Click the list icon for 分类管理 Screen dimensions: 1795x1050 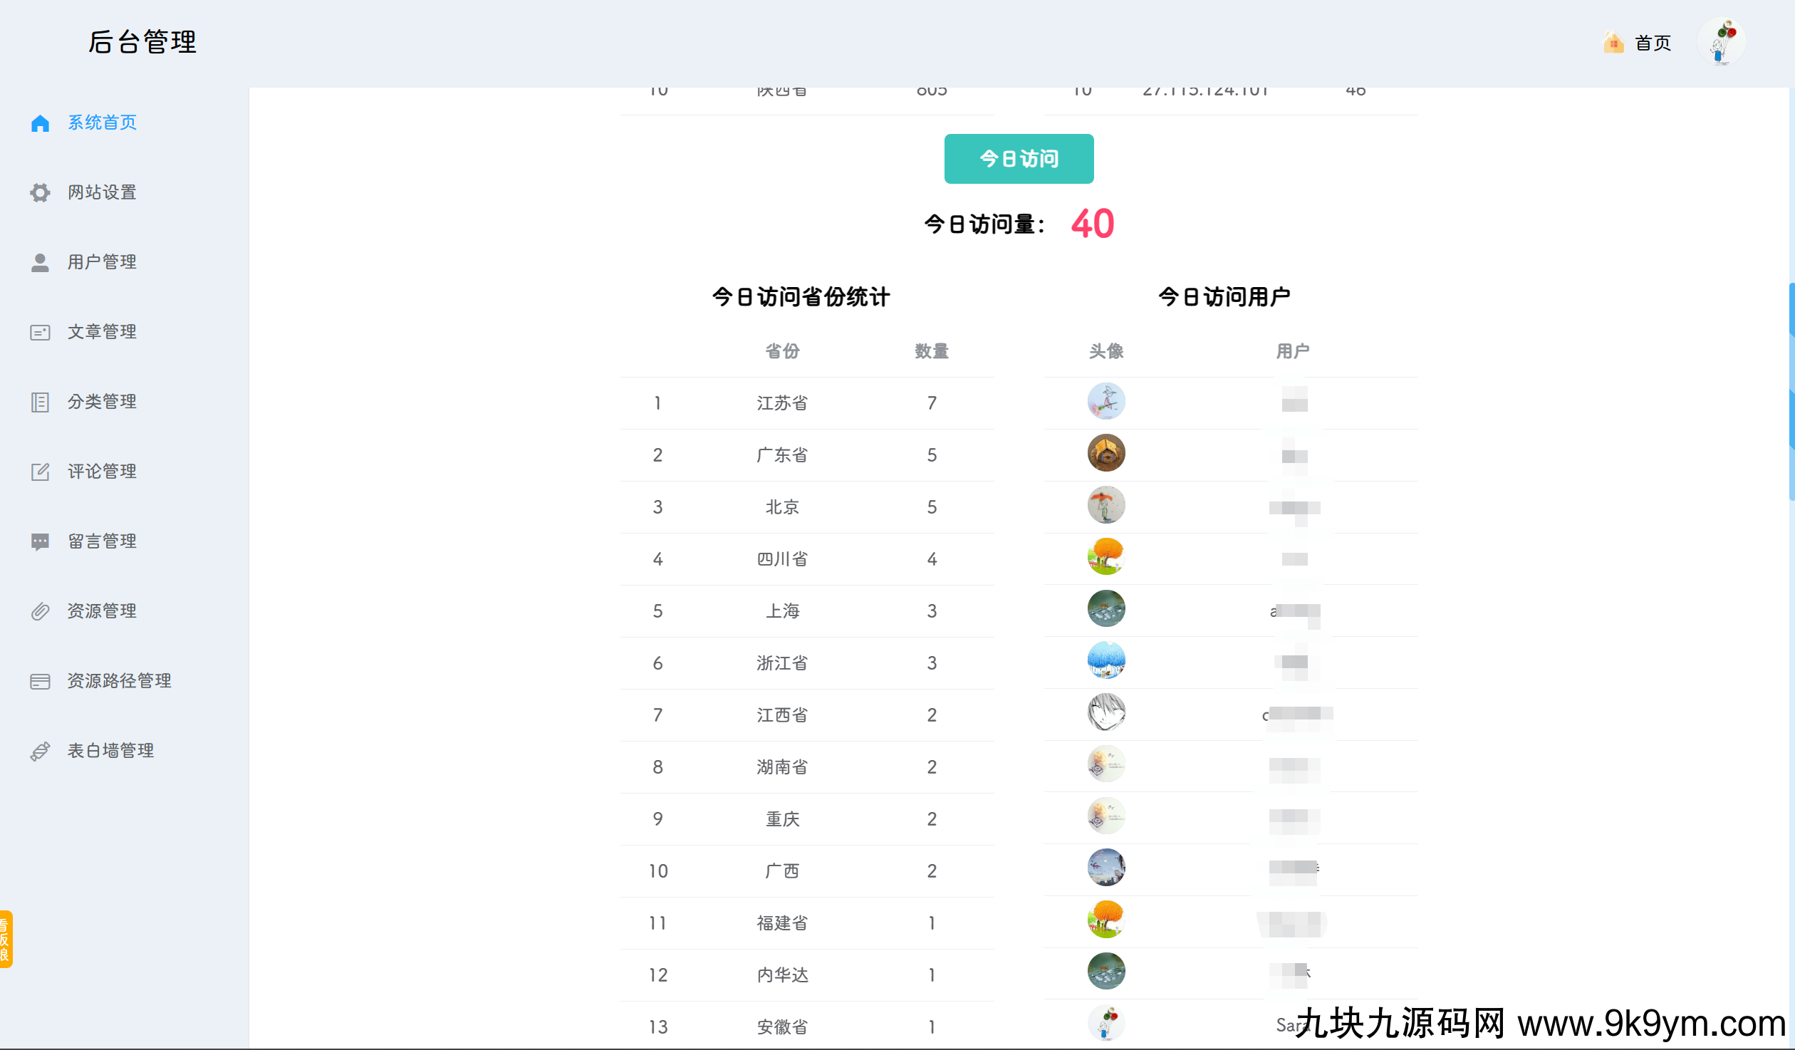tap(40, 402)
